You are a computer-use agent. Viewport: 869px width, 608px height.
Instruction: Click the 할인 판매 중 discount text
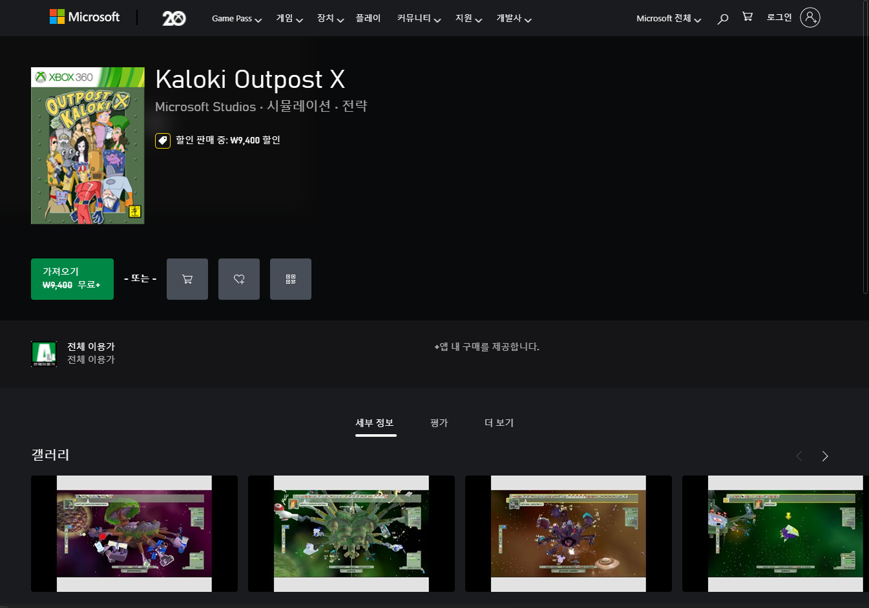(x=228, y=140)
